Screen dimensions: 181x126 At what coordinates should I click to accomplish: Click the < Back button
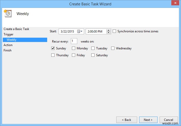pyautogui.click(x=127, y=120)
